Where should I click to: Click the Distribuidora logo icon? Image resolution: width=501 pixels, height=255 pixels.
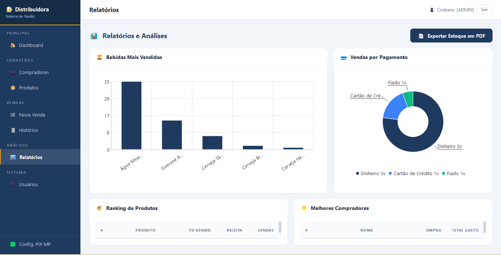point(9,10)
